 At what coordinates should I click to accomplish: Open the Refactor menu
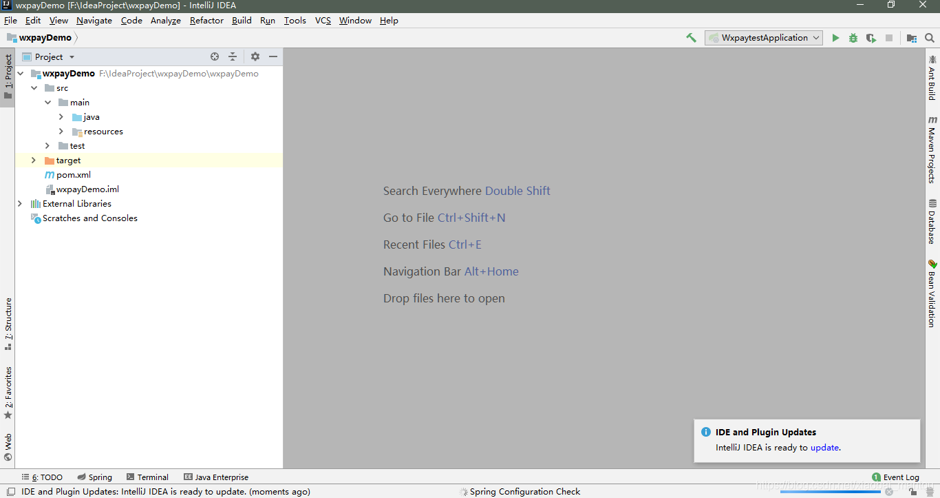click(x=206, y=21)
